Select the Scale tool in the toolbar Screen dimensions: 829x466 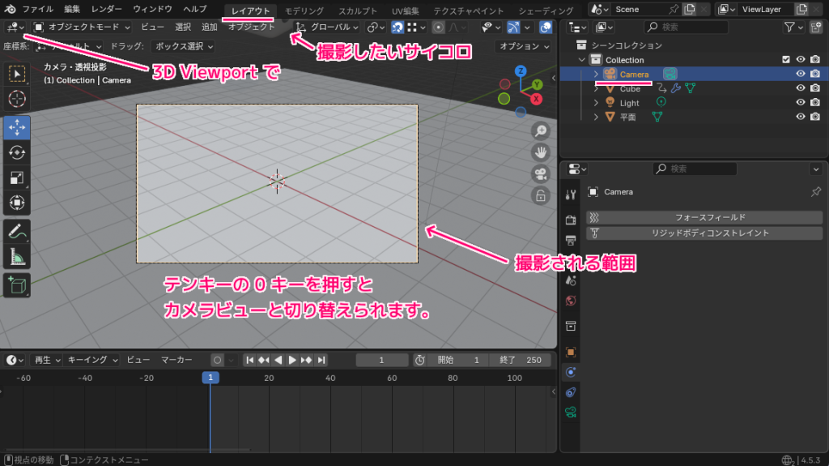coord(17,178)
